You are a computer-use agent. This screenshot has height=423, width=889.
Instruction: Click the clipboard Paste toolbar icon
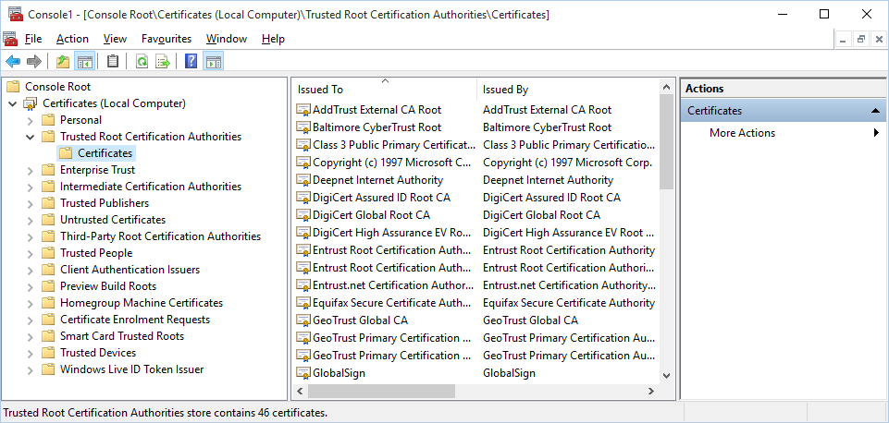[113, 62]
